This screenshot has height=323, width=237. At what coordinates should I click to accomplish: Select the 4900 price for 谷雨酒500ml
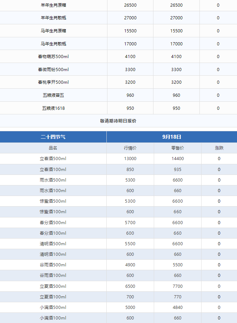pos(130,265)
